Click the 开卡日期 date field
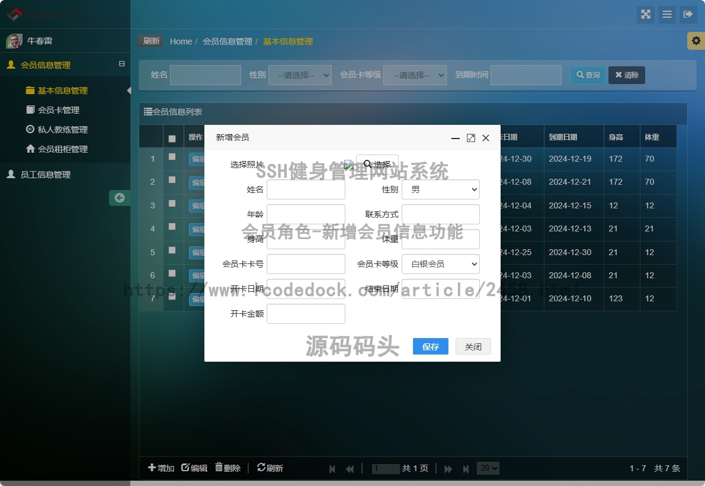 [306, 289]
